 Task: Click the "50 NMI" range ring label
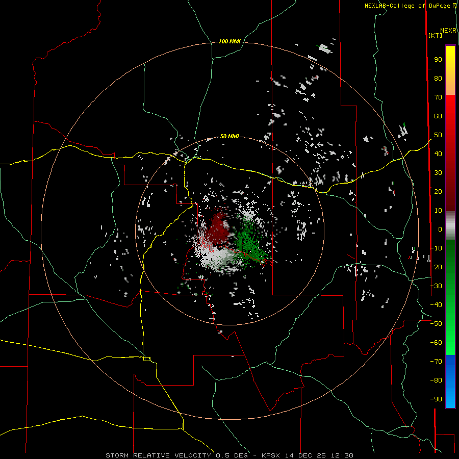(229, 136)
